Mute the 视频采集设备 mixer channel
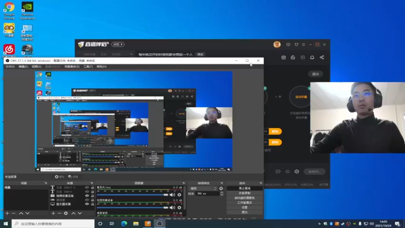 click(x=172, y=207)
